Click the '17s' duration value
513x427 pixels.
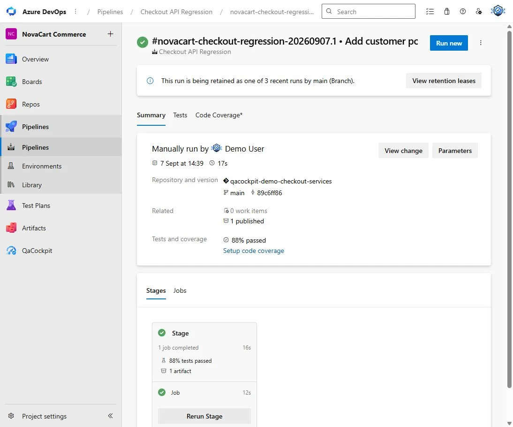pos(222,163)
